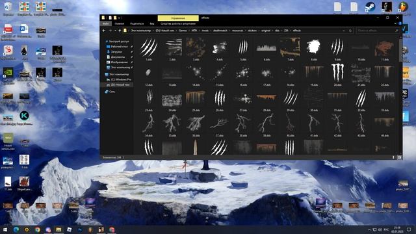Open Средства работы с рисунками tab
Image resolution: width=416 pixels, height=234 pixels.
[x=178, y=23]
